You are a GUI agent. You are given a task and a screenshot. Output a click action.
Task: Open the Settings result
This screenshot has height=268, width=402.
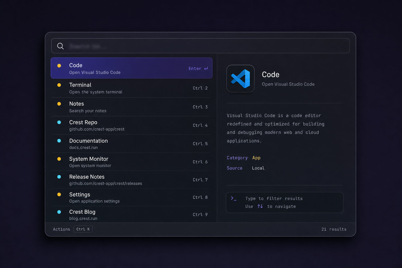point(131,197)
